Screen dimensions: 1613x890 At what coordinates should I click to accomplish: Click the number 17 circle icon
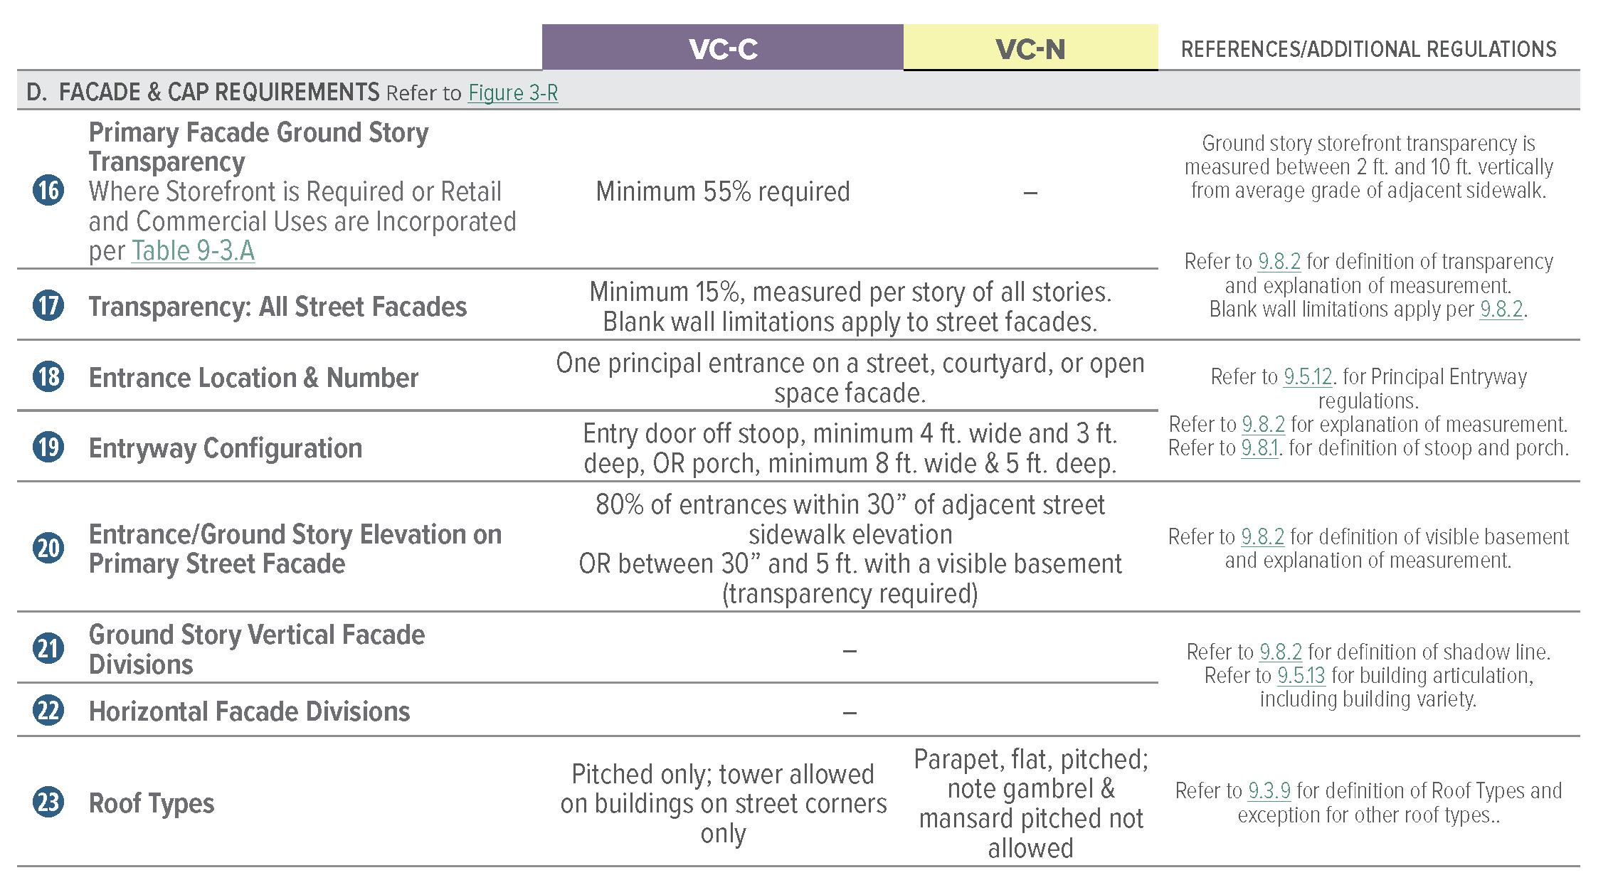48,306
